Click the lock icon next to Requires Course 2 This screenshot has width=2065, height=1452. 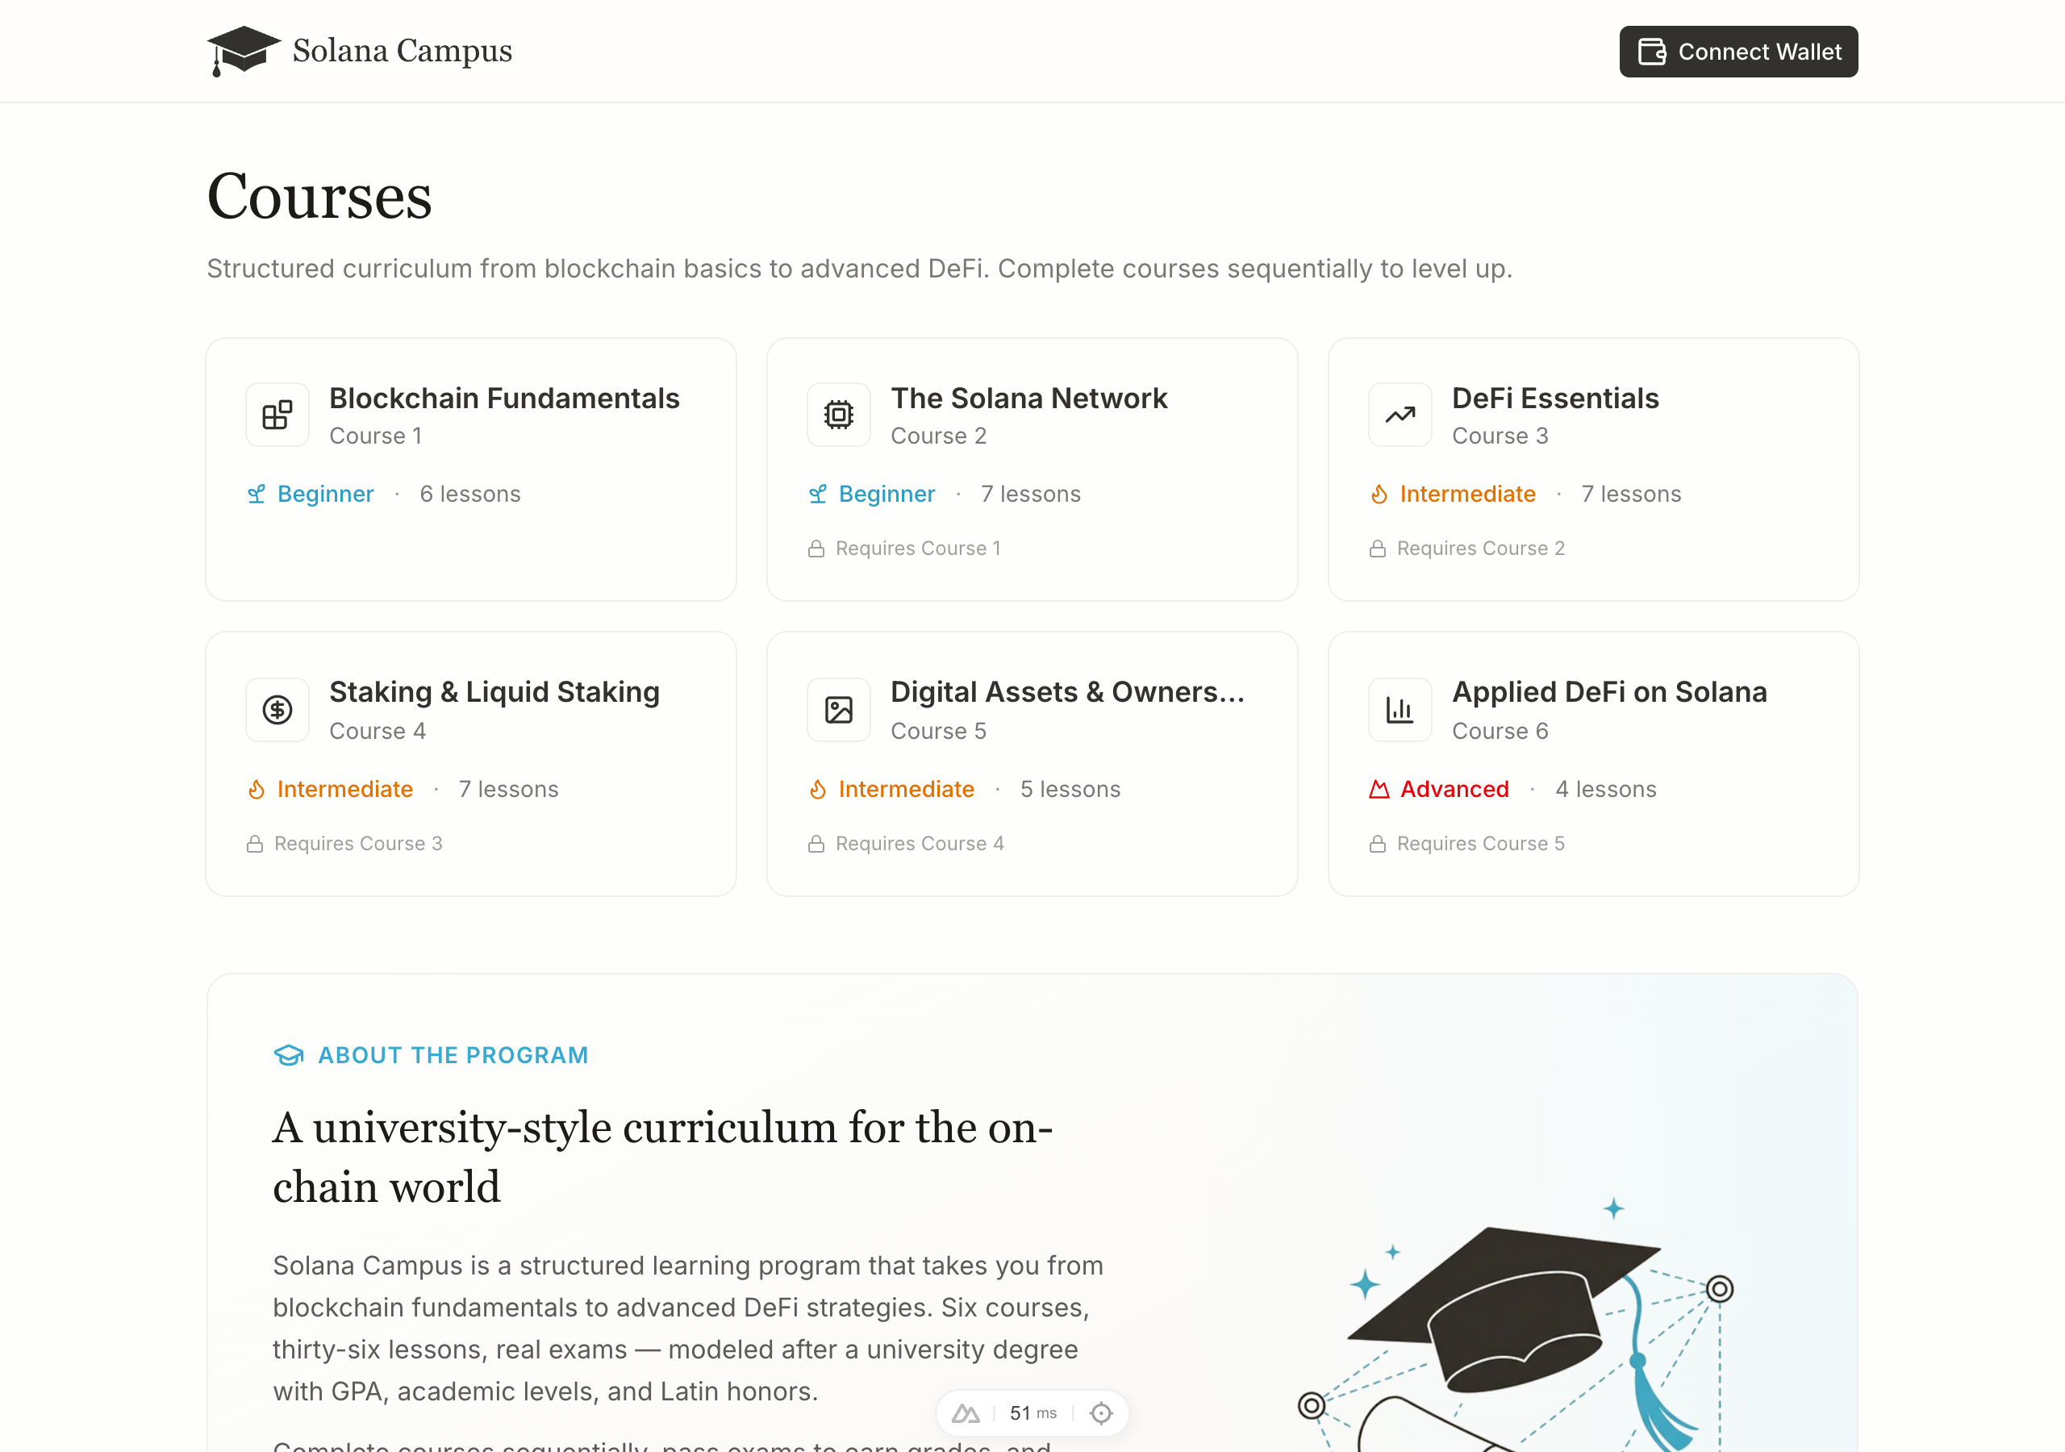[x=1377, y=549]
